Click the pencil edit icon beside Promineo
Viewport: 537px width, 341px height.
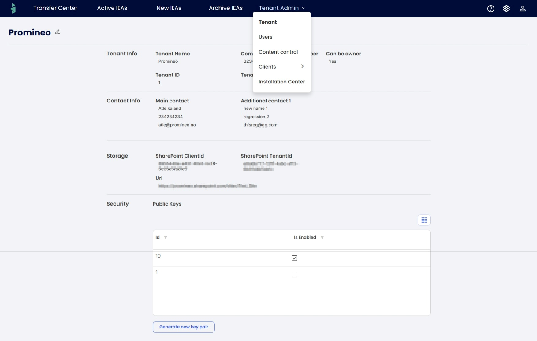[57, 32]
